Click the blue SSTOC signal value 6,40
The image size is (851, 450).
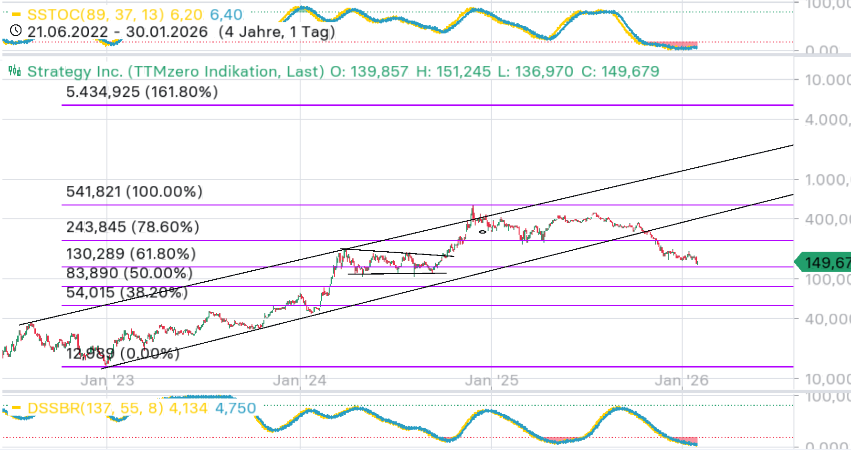tap(226, 15)
